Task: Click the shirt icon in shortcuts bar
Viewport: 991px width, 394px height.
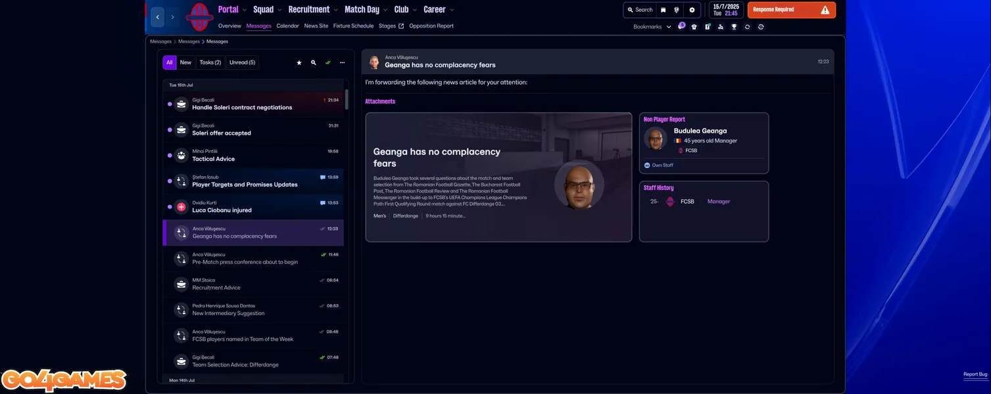Action: coord(694,27)
